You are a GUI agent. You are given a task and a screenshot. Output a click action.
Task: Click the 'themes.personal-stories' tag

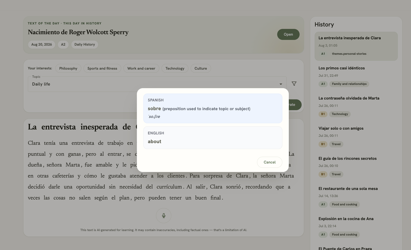(x=349, y=54)
